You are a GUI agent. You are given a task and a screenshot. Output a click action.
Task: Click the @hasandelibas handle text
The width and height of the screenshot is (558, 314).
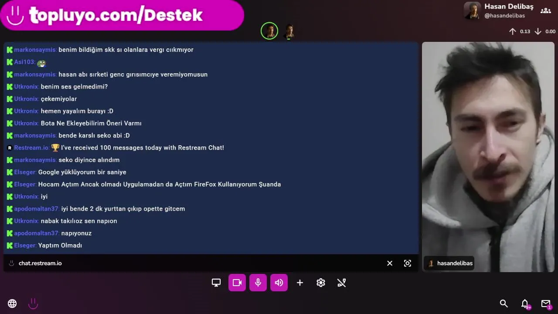pyautogui.click(x=504, y=16)
